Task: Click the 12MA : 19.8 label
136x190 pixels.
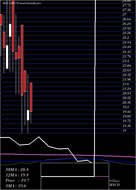Action: click(17, 175)
